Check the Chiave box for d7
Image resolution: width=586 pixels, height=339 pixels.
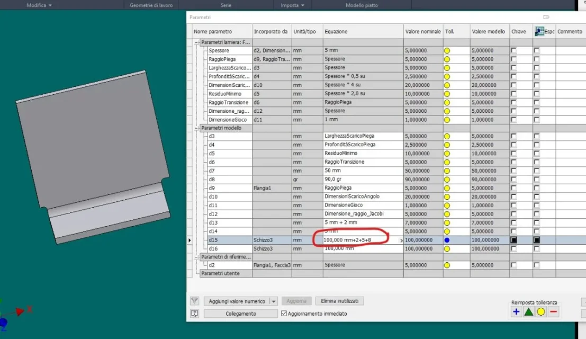point(513,171)
